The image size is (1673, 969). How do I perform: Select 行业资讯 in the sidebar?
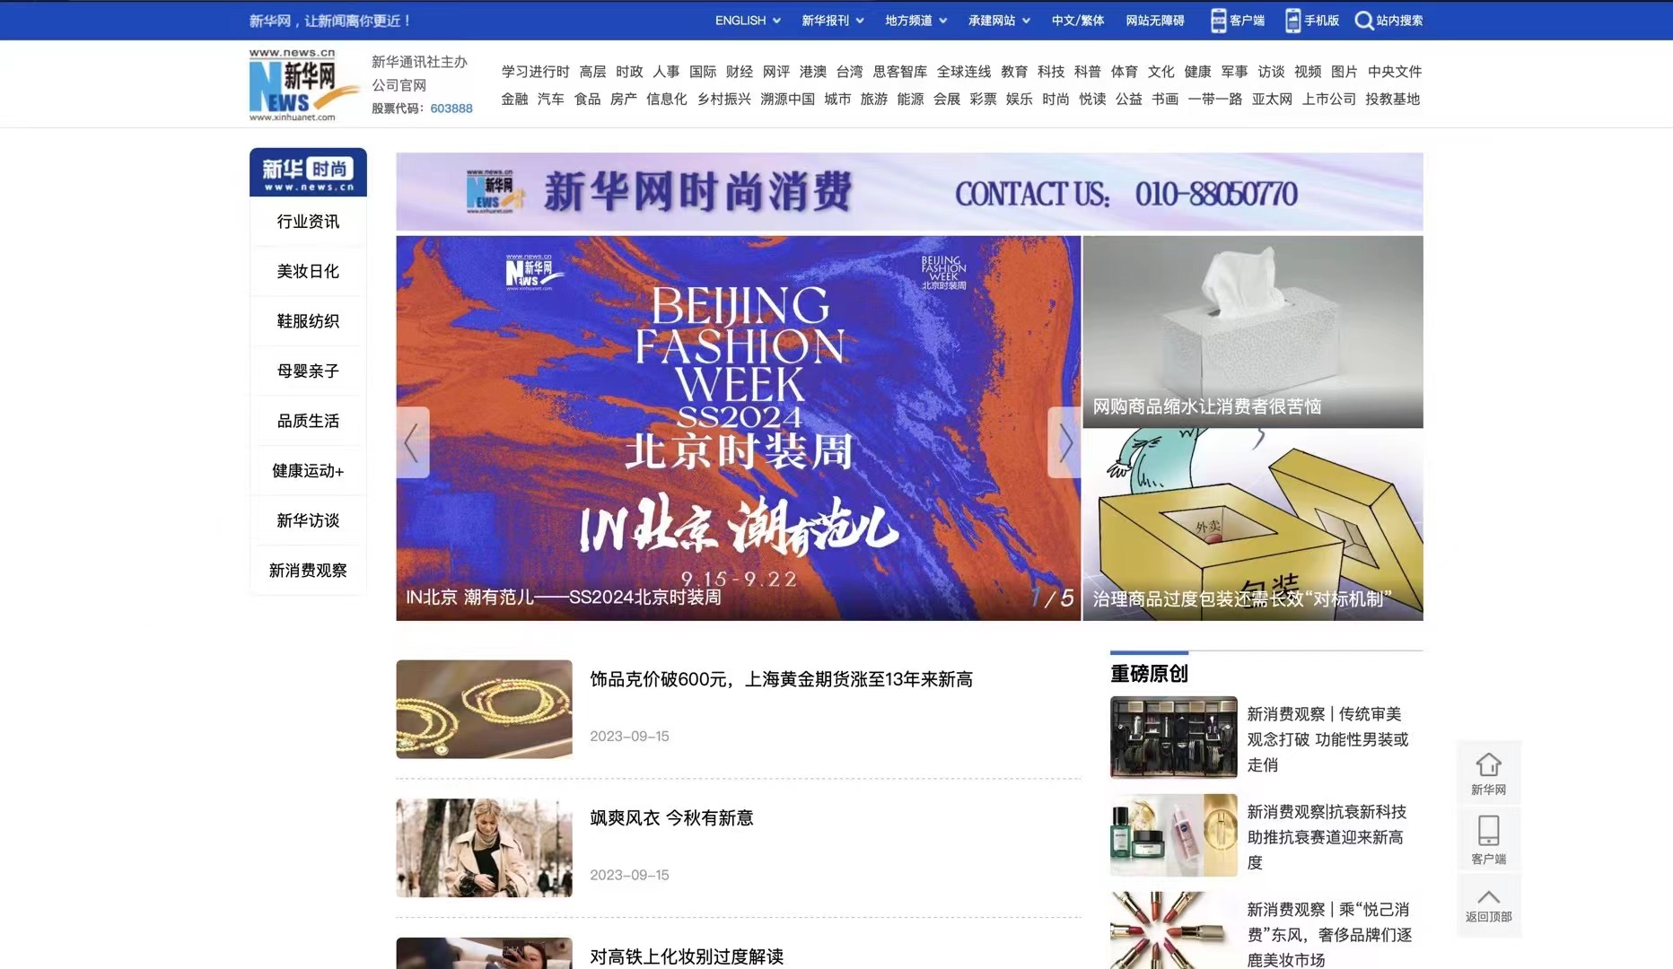point(308,222)
